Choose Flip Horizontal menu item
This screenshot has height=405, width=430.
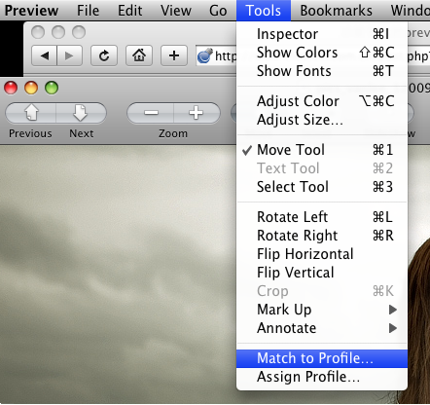point(322,254)
